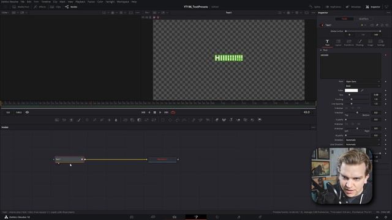392x220 pixels.
Task: Open project settings gear icon
Action: pyautogui.click(x=386, y=218)
